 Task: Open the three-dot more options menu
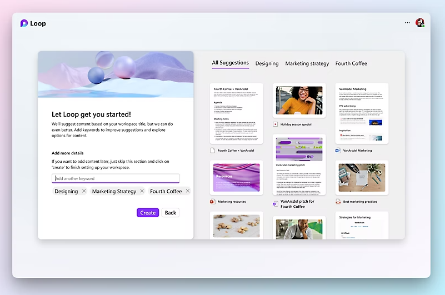click(x=407, y=23)
